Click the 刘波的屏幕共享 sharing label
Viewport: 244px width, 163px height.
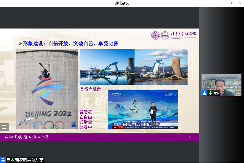pos(29,160)
